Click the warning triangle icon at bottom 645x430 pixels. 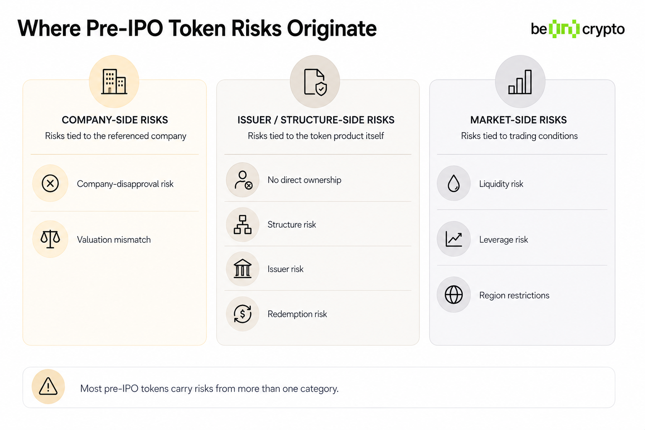(48, 387)
